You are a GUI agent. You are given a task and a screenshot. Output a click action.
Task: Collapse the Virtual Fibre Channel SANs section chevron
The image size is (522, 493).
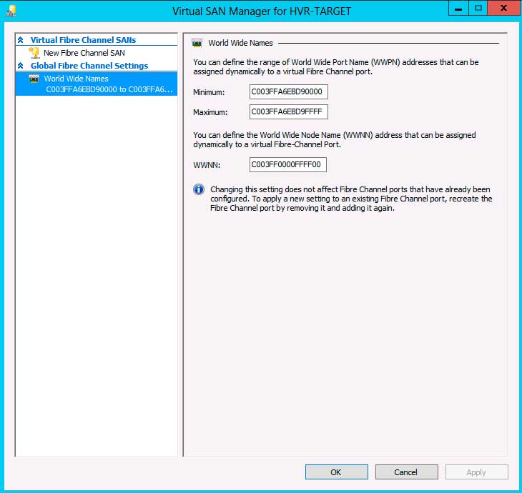(x=21, y=40)
